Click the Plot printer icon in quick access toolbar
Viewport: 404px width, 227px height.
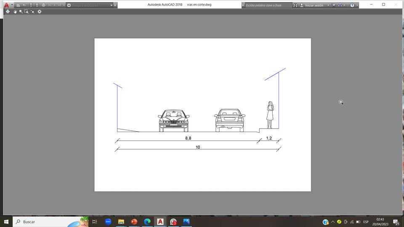[43, 5]
